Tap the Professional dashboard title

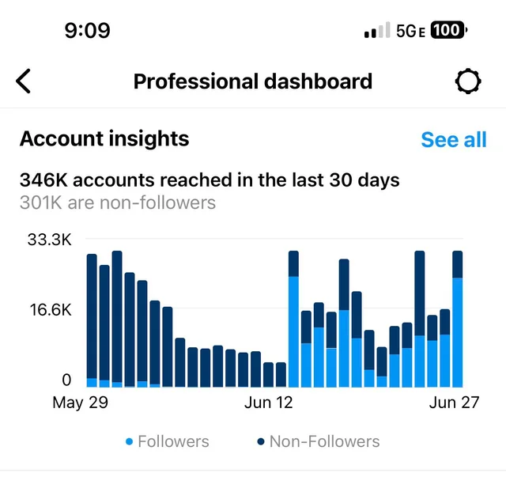coord(252,81)
